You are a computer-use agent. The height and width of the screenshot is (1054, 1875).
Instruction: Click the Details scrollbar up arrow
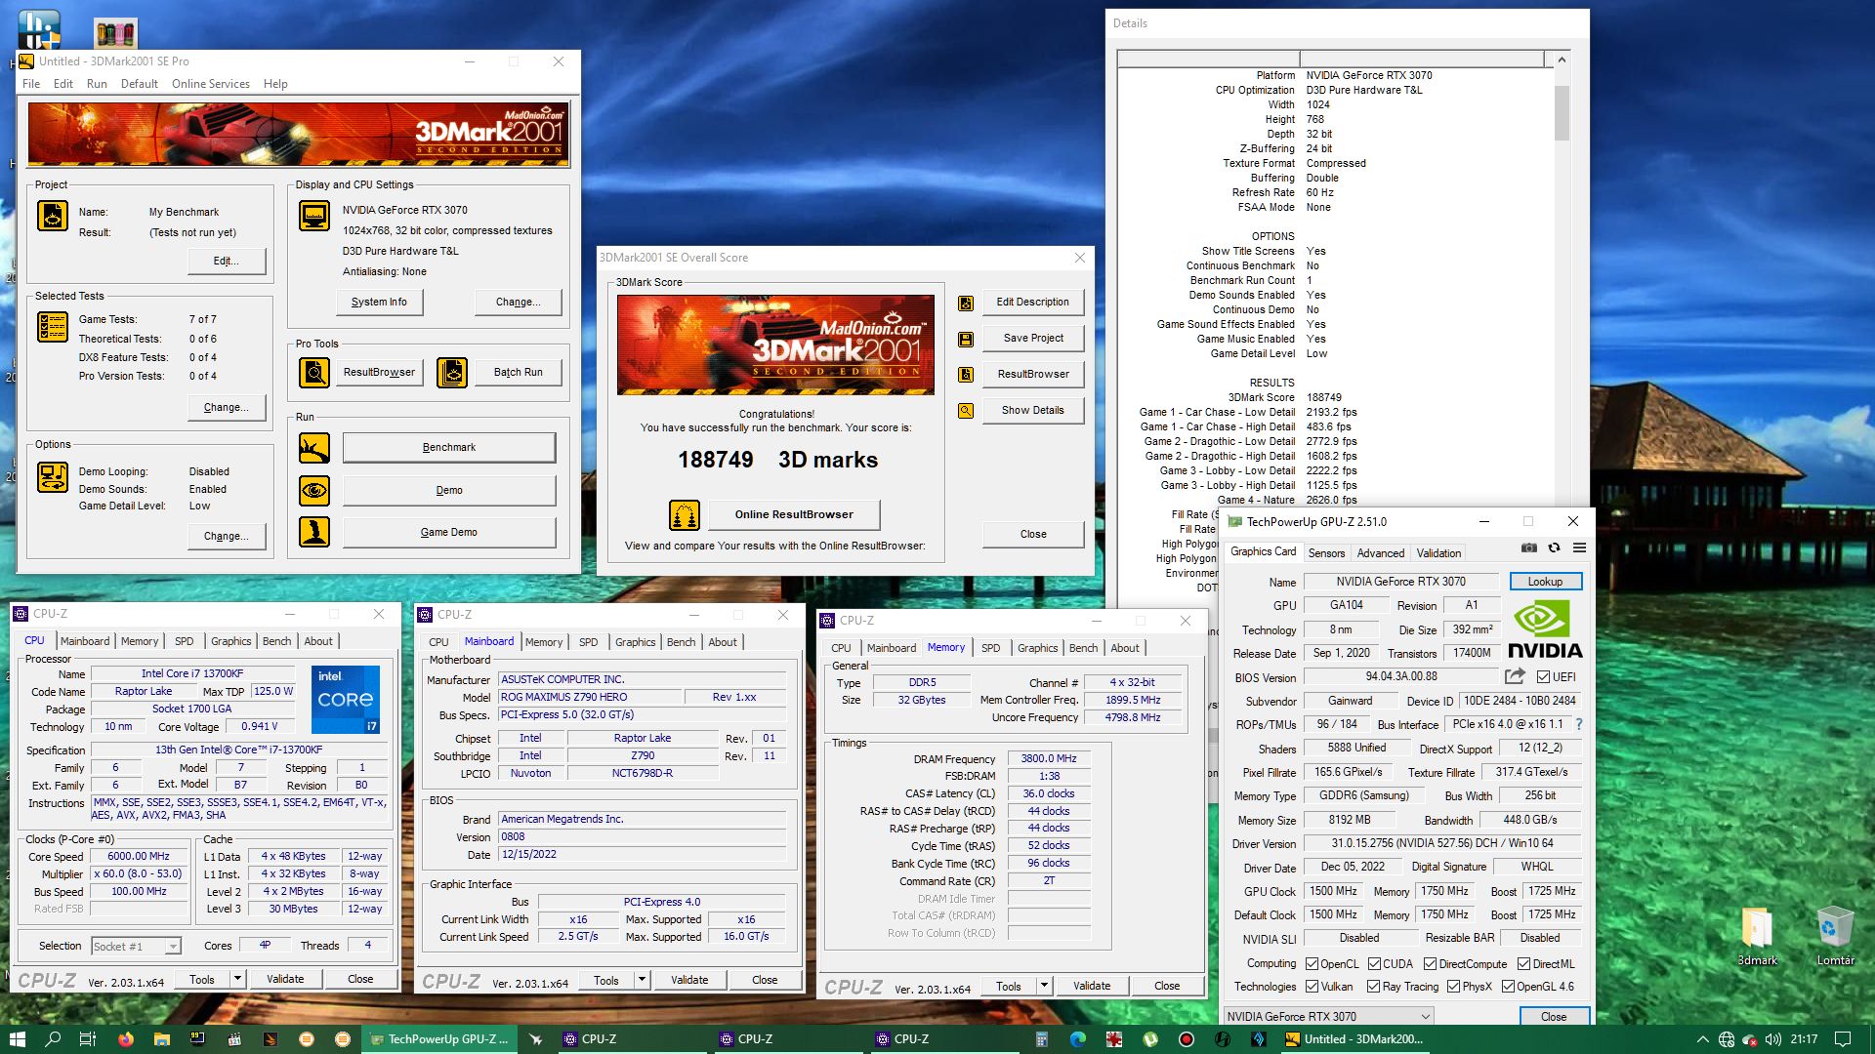point(1562,60)
